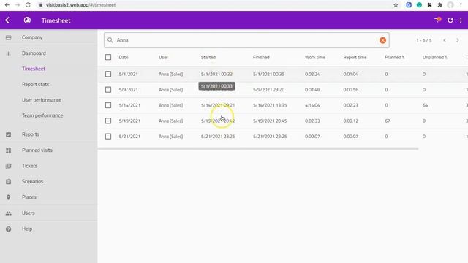The width and height of the screenshot is (468, 263).
Task: Click the Unplanned % value 64
Action: coord(425,105)
